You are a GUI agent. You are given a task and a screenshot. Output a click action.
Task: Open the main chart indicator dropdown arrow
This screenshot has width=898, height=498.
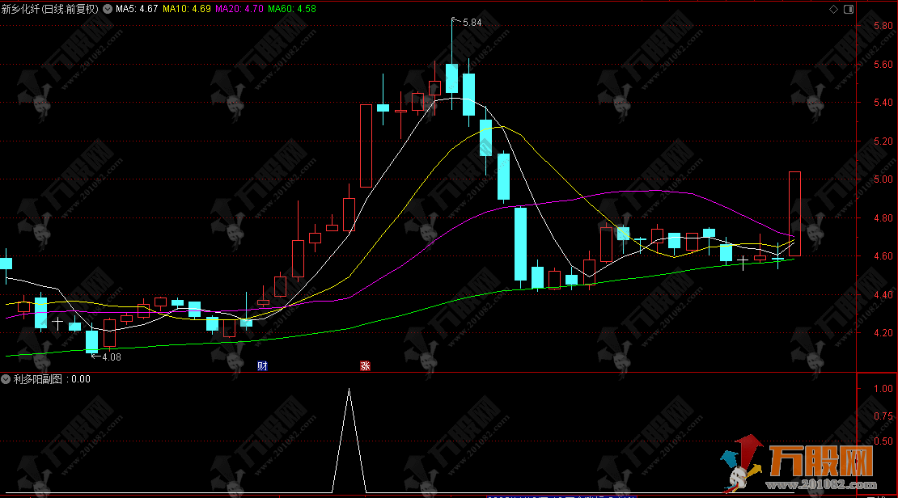[x=108, y=9]
